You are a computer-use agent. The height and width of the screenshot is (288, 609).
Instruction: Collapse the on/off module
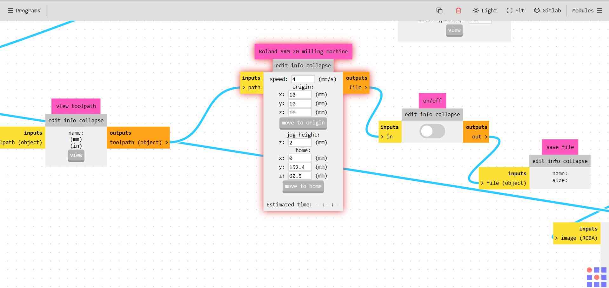tap(448, 114)
